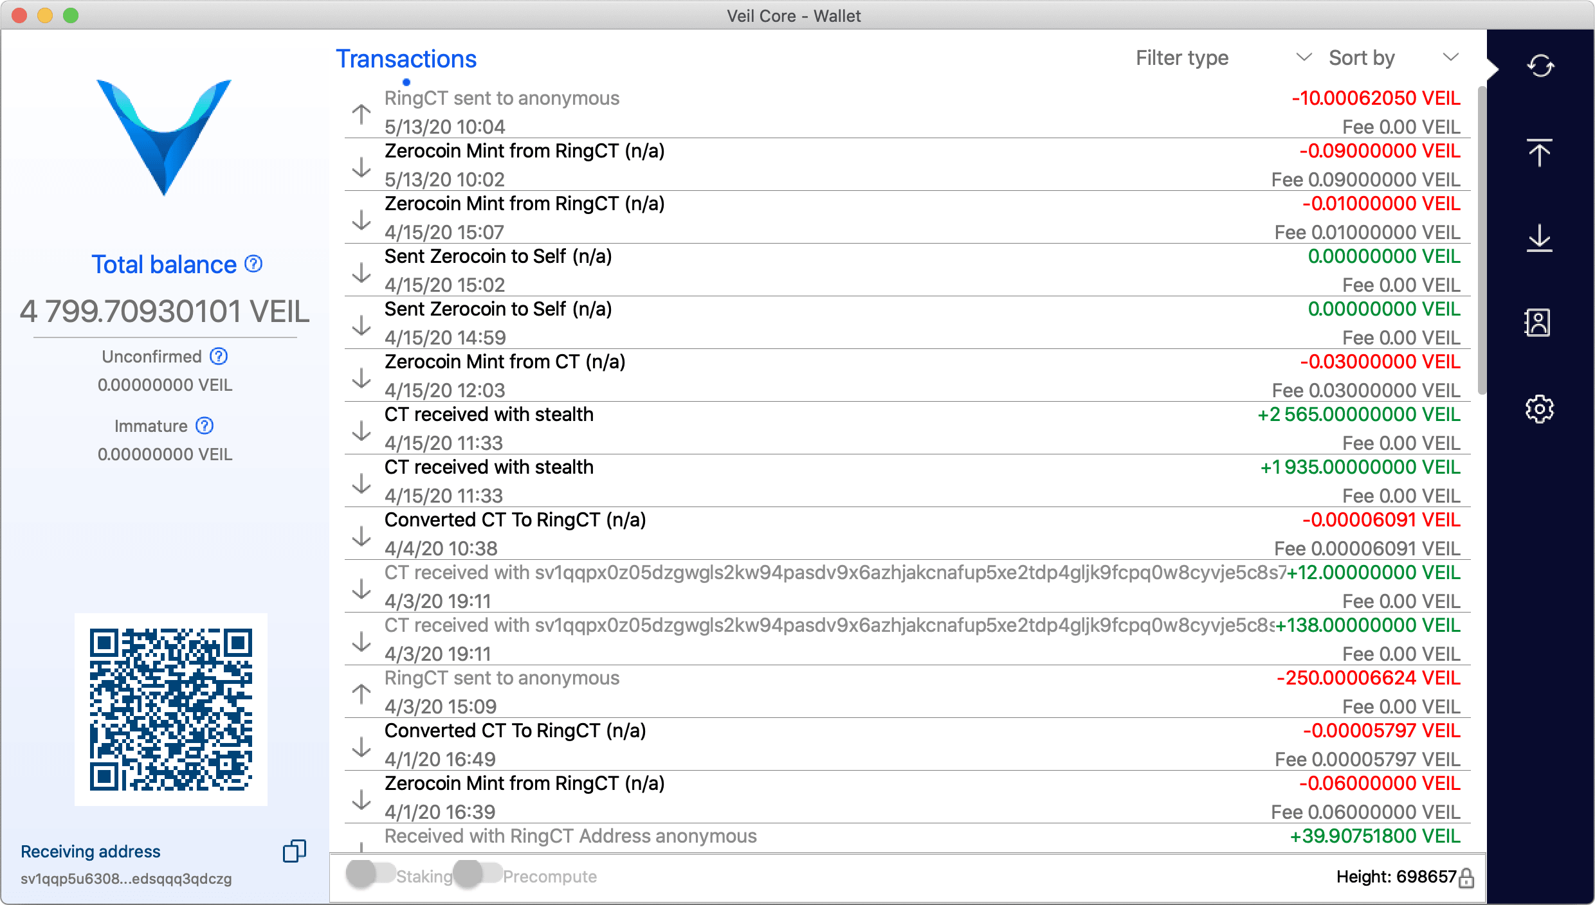Screen dimensions: 1595x905
Task: Click the address sv1qqp5u6308...edsqqq3qdczg
Action: (x=126, y=879)
